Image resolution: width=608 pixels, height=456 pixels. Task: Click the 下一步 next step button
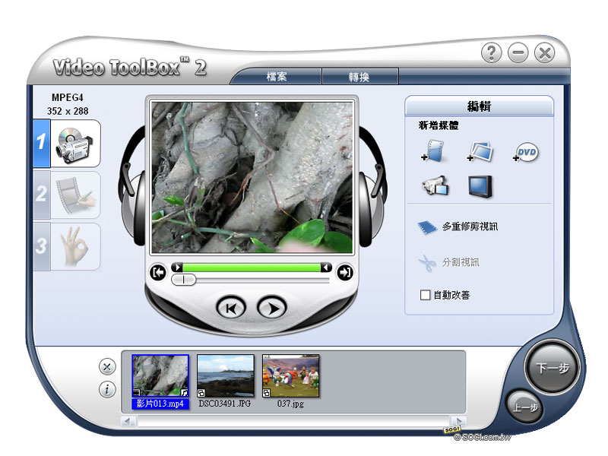tap(553, 367)
